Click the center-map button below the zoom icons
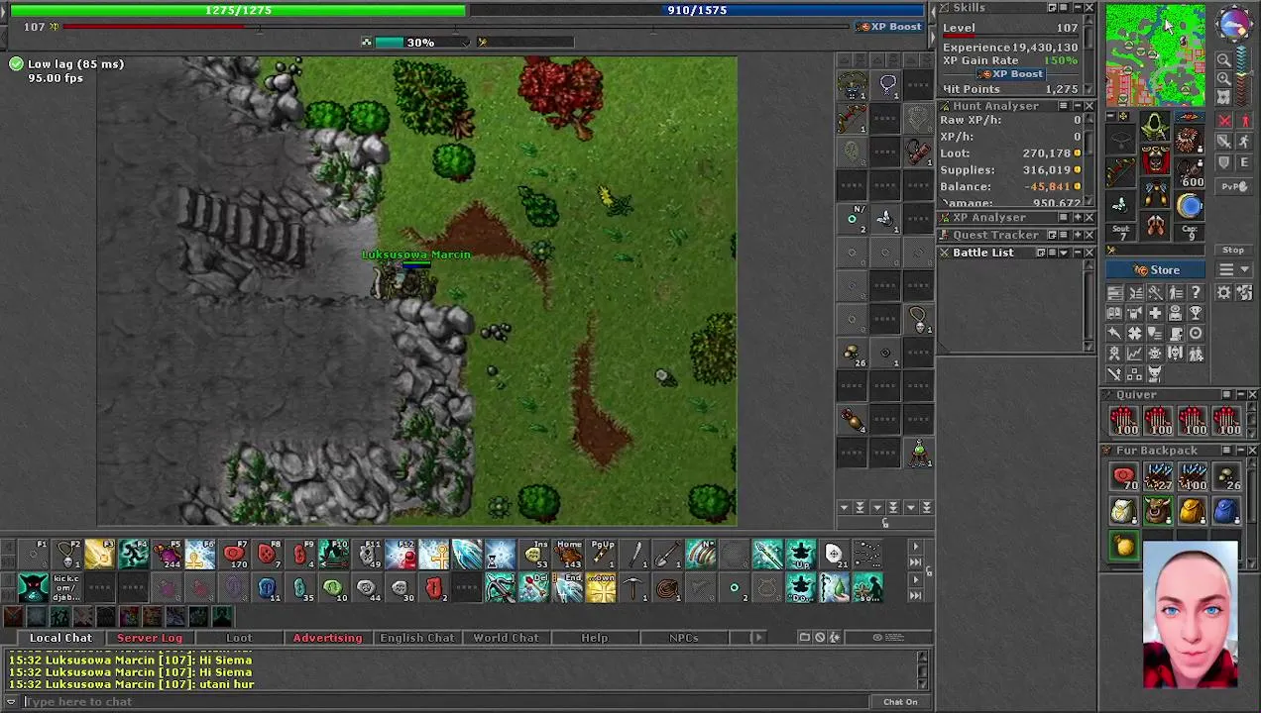Viewport: 1261px width, 713px height. tap(1224, 97)
